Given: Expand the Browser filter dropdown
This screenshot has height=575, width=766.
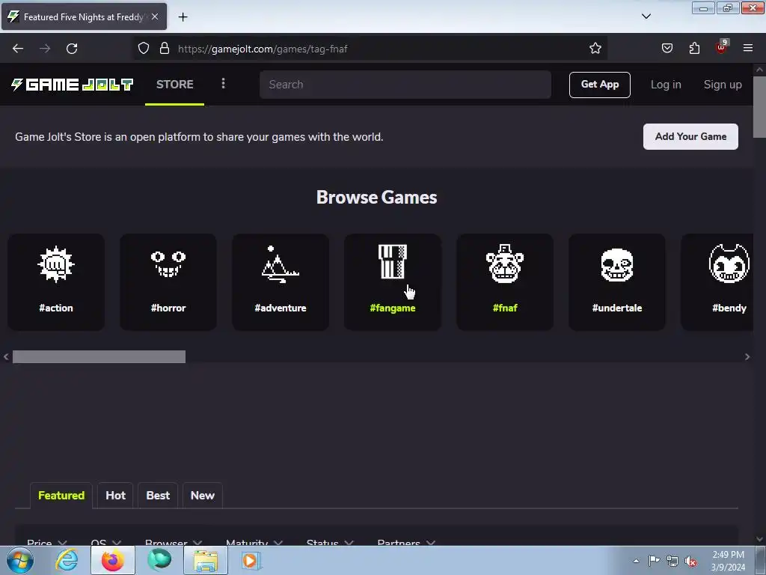Looking at the screenshot, I should [x=174, y=542].
